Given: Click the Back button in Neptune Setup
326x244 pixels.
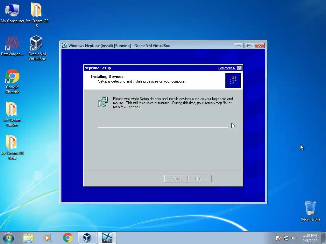Looking at the screenshot, I should click(176, 179).
